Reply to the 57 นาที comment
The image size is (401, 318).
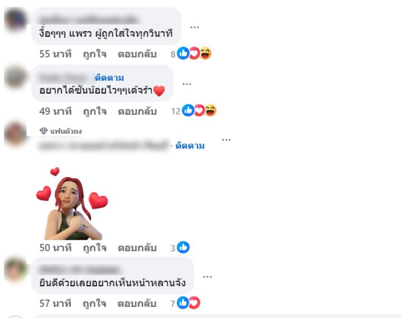[137, 303]
